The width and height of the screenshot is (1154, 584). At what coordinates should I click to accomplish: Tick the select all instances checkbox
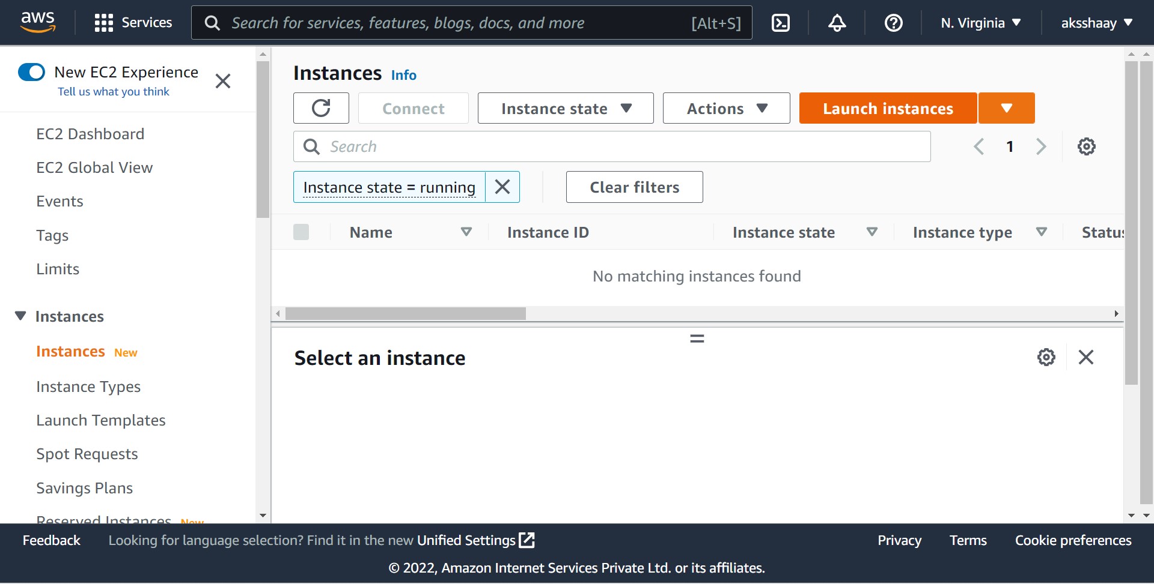point(301,232)
